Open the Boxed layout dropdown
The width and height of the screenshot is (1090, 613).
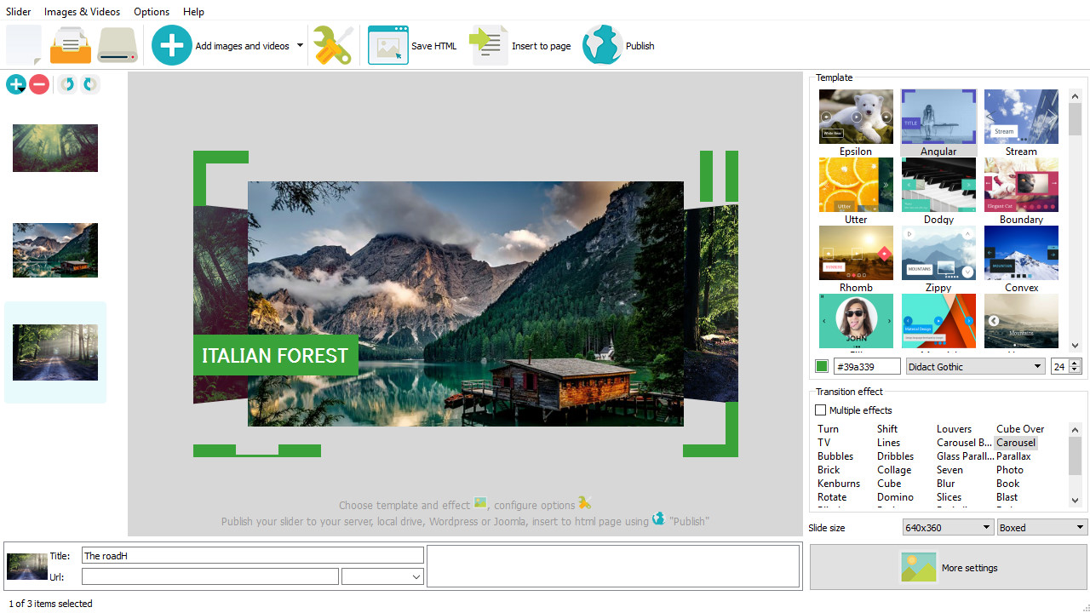click(1041, 528)
